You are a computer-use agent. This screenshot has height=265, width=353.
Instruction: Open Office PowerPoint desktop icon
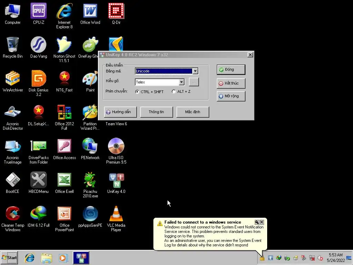point(64,218)
